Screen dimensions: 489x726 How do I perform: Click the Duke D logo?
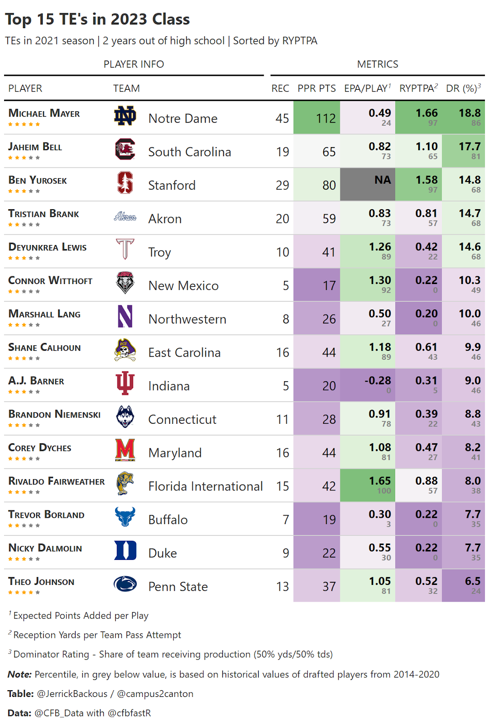click(x=125, y=550)
